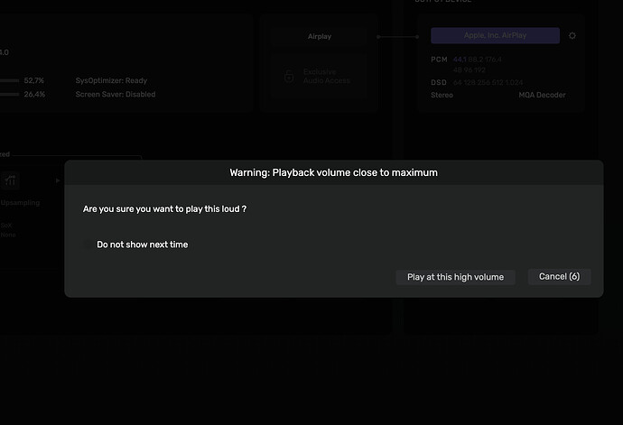Expand the arrow beside the Upsampling icon
This screenshot has width=623, height=425.
58,180
